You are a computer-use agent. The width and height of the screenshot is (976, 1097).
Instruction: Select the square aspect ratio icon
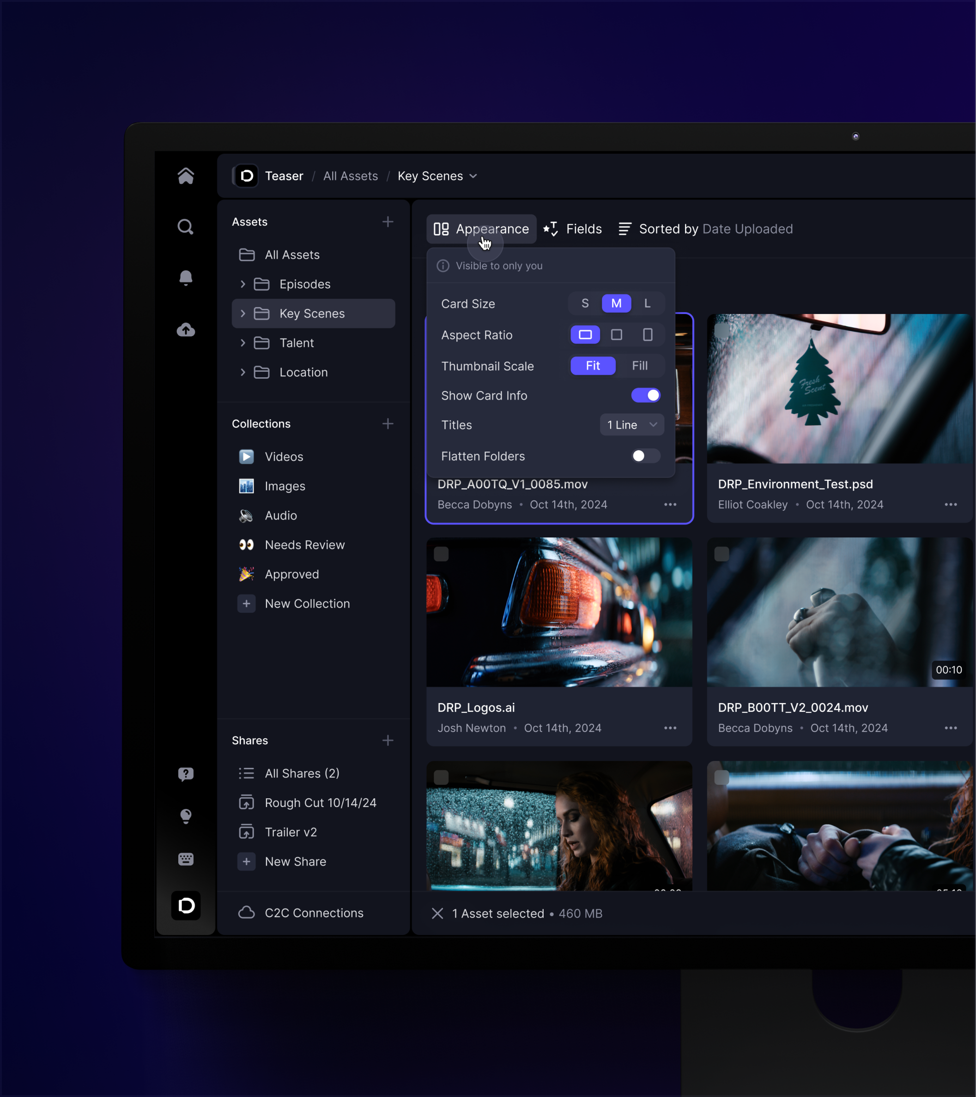pyautogui.click(x=616, y=335)
